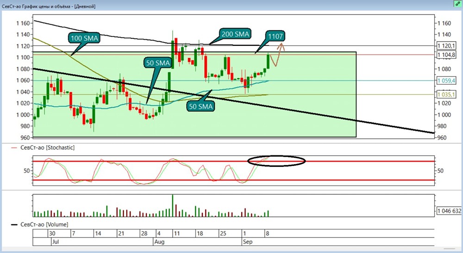Click the date label '28' on the time axis
Viewport: 463px width, 253px height.
(144, 234)
